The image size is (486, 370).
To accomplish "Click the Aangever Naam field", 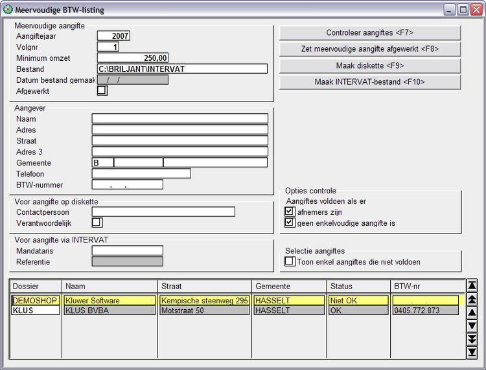I will (x=179, y=118).
